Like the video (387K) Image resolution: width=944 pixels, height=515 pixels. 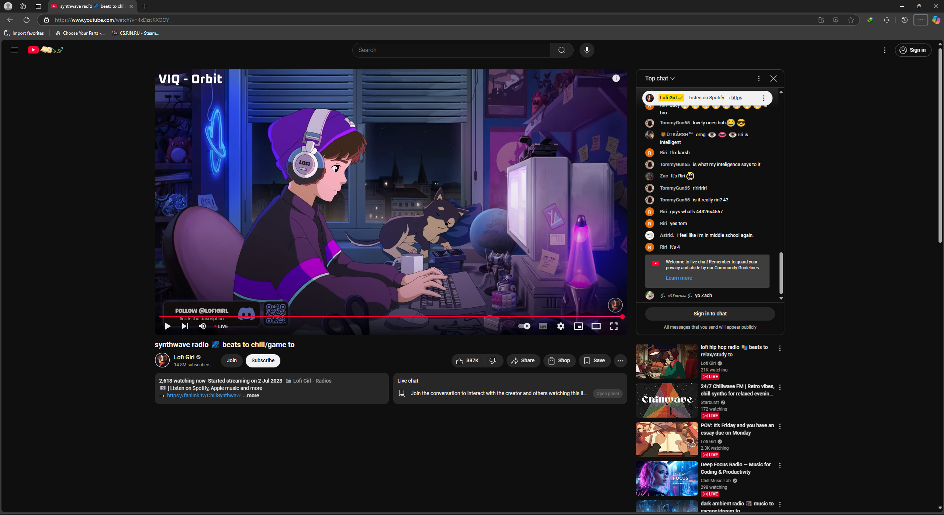467,360
